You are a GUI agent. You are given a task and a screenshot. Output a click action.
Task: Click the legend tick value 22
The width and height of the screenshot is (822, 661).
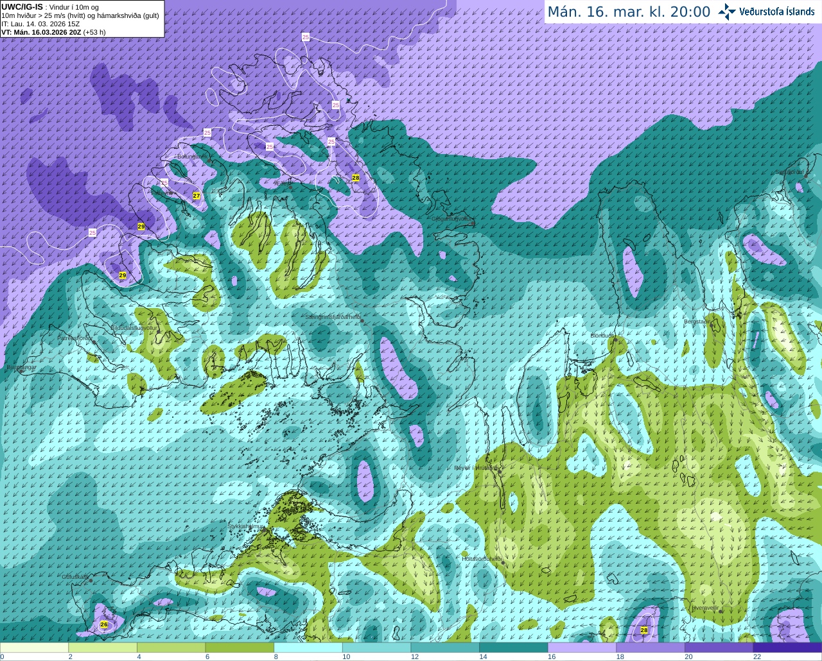coord(757,657)
